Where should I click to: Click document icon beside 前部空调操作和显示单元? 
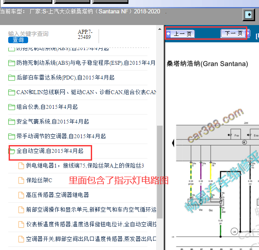[x=21, y=210]
